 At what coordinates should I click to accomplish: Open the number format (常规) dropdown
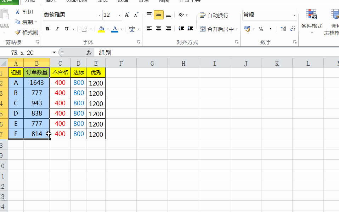click(295, 15)
